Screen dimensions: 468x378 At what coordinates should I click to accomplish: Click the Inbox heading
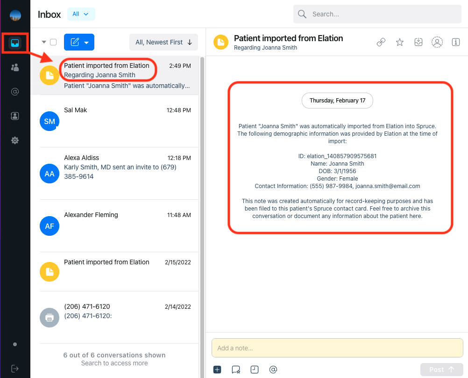(x=49, y=15)
